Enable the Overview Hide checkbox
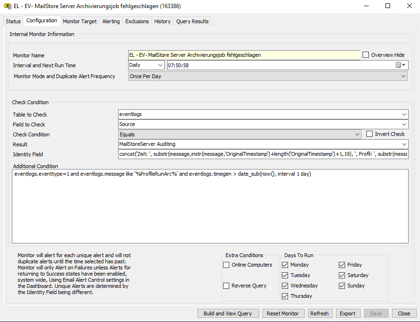Screen dimensions: 420x322 point(365,55)
